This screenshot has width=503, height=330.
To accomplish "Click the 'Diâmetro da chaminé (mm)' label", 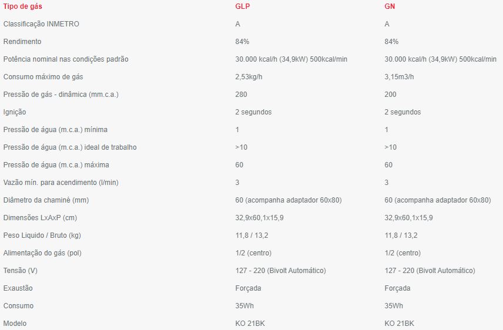I will 46,200.
